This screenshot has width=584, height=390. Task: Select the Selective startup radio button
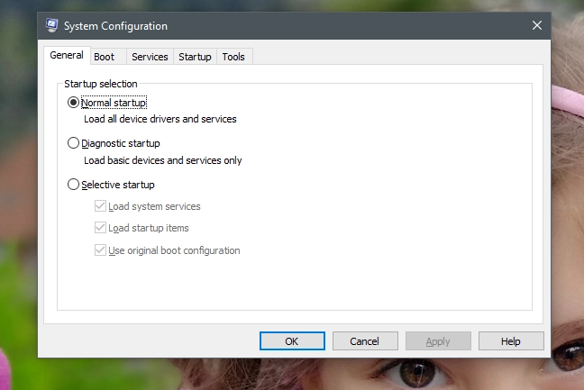(73, 185)
